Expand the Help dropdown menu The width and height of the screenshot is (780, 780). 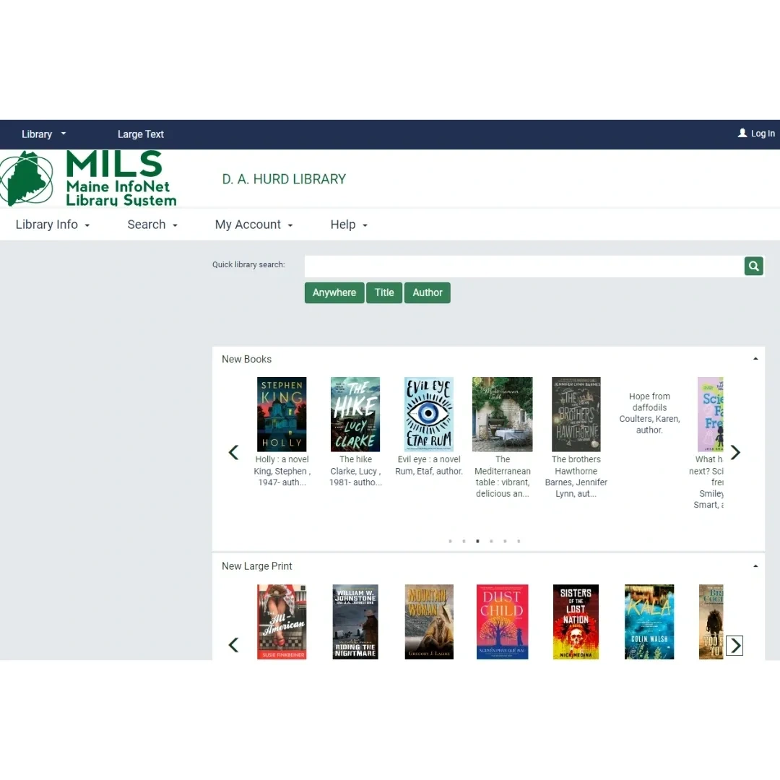[x=349, y=225]
